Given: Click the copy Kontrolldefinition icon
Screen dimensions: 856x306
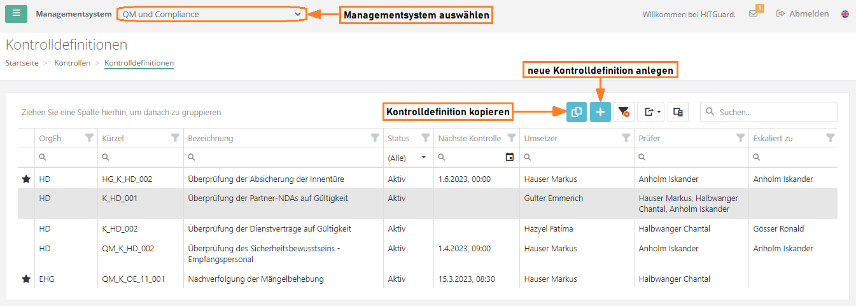Looking at the screenshot, I should (x=577, y=112).
